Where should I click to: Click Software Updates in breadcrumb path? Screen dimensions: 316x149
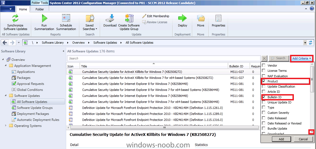click(105, 43)
